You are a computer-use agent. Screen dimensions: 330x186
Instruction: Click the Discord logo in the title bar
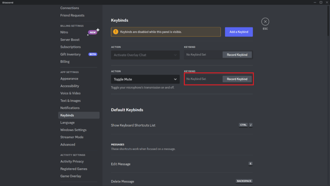point(7,2)
